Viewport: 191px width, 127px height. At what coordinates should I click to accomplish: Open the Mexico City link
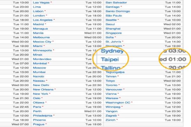point(42,42)
